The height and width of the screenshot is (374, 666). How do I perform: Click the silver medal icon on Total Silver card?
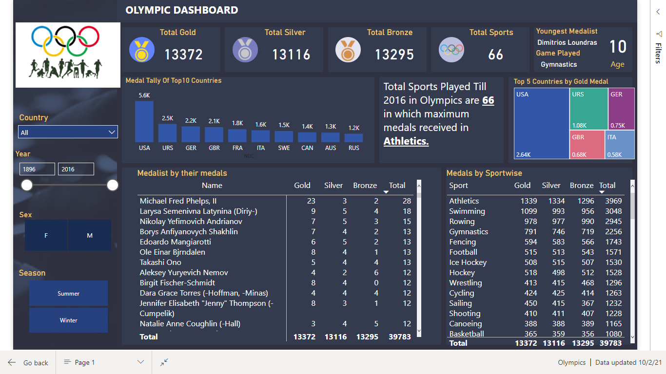(x=245, y=49)
